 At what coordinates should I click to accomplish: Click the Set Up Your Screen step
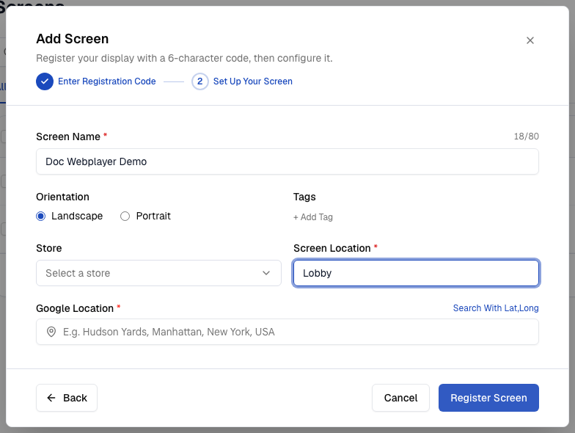click(252, 81)
